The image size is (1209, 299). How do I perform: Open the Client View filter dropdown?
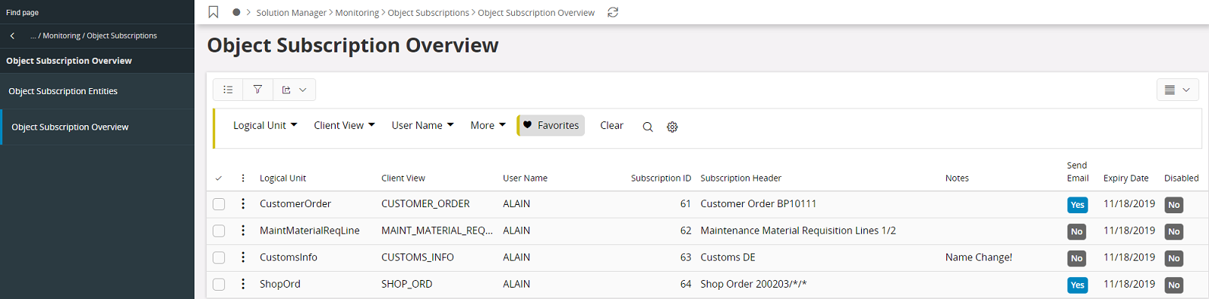coord(344,125)
